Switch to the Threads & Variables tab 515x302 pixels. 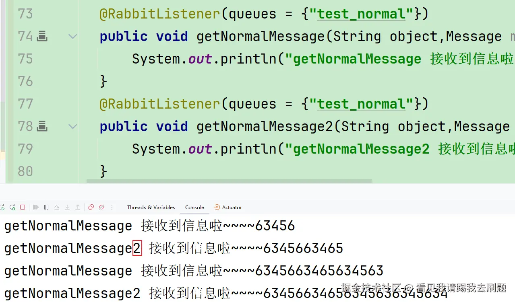point(151,207)
